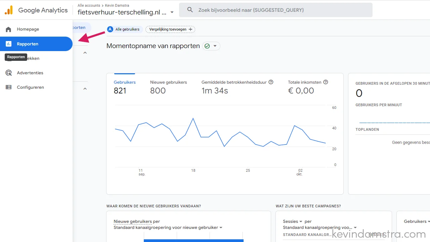
Task: Click the 800 new users value
Action: (158, 90)
